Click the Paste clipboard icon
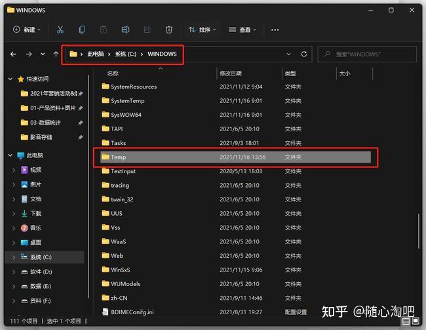 point(104,30)
